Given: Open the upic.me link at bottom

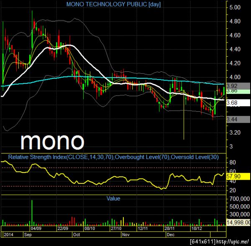Looking at the screenshot, I should click(232, 241).
